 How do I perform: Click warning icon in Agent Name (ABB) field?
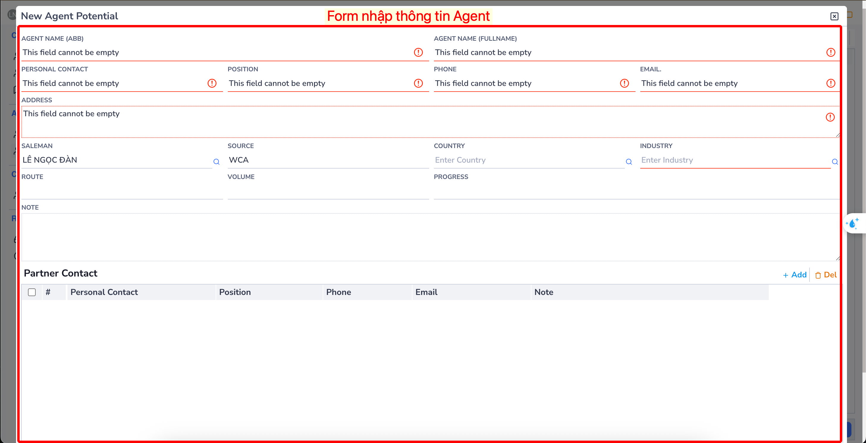418,52
